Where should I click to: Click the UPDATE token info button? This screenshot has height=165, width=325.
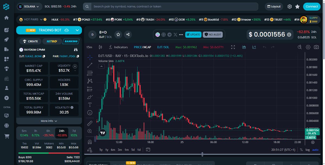(x=193, y=34)
